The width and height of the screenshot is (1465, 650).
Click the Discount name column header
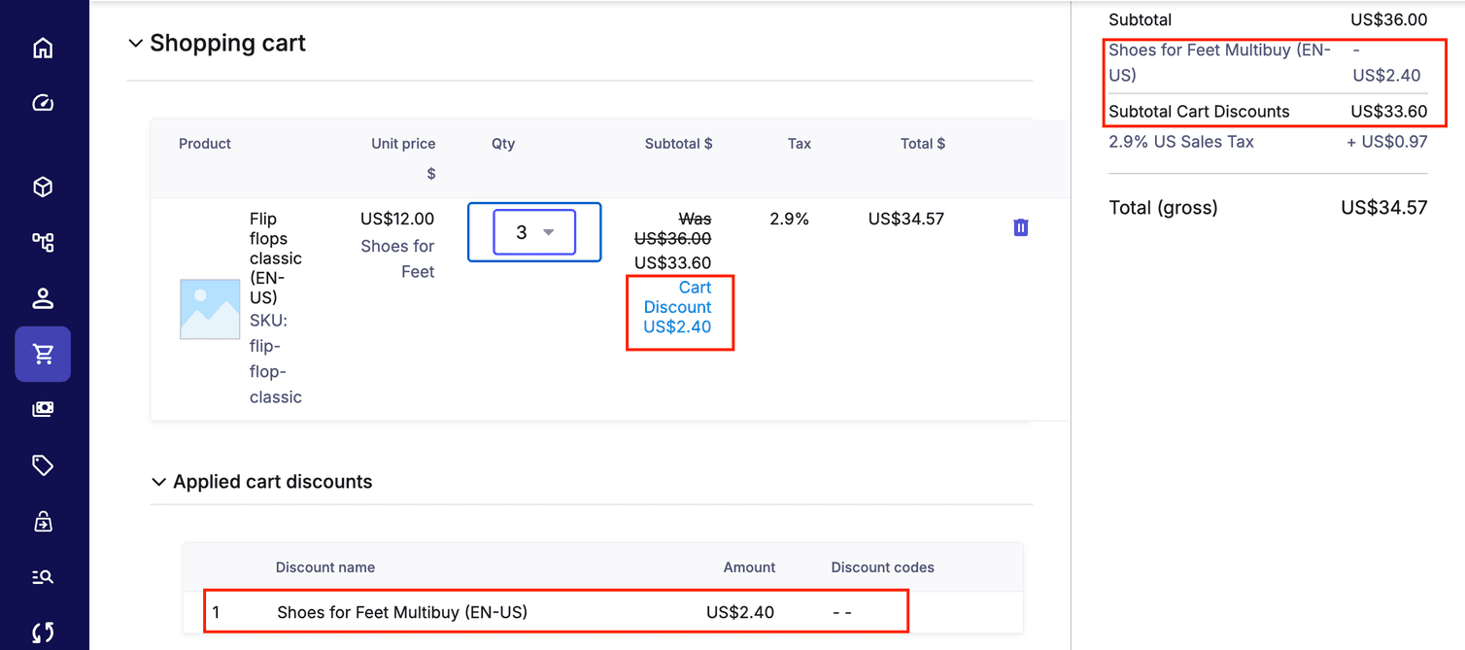(x=324, y=567)
